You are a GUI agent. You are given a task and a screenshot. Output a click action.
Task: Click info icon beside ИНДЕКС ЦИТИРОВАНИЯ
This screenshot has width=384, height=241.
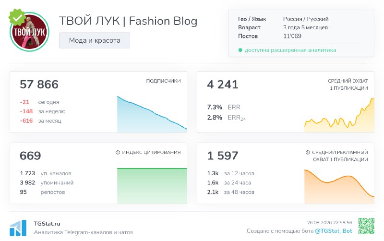pos(118,152)
